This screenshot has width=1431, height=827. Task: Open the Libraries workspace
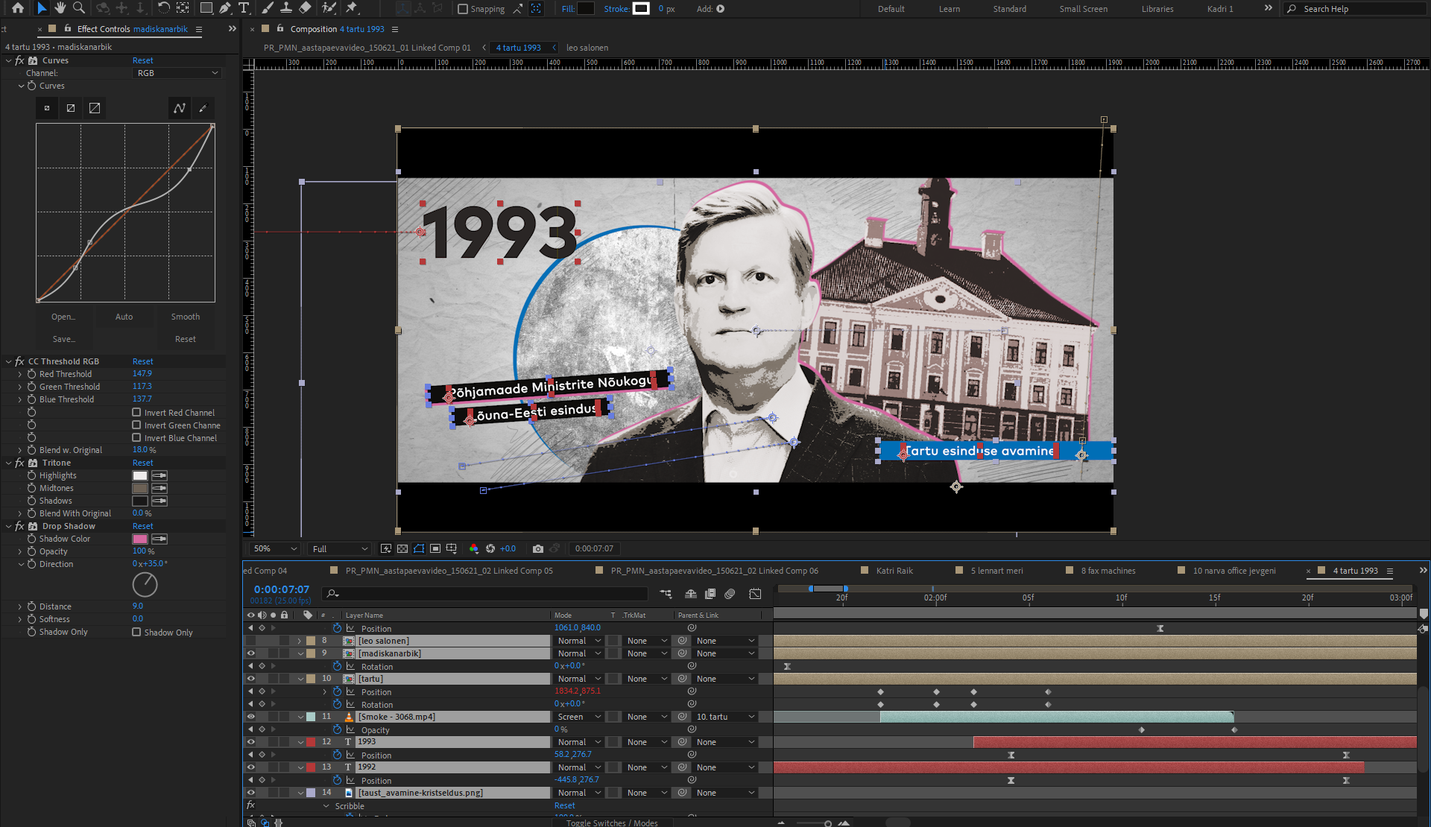[1157, 9]
